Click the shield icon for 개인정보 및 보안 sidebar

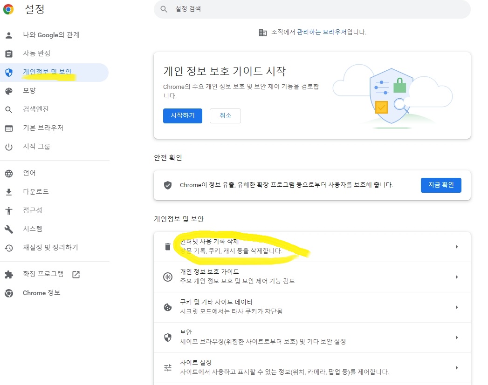pos(9,73)
